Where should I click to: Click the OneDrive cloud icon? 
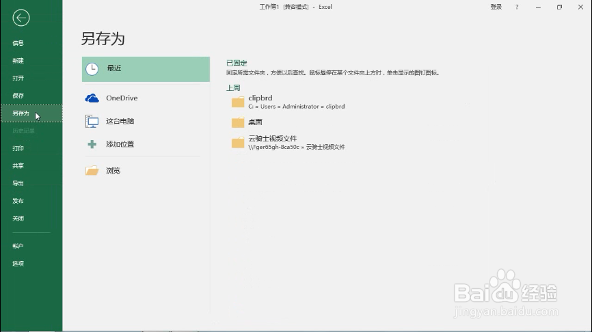[92, 98]
